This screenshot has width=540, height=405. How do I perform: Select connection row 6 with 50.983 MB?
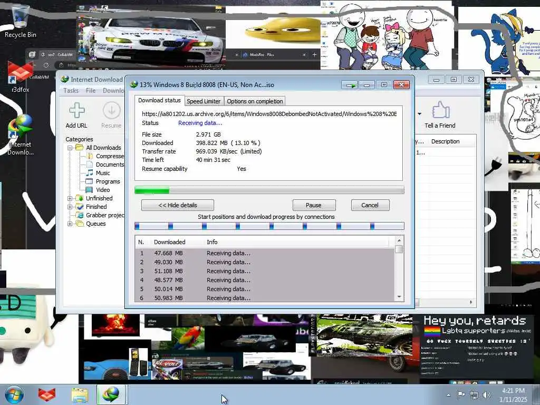coord(265,298)
